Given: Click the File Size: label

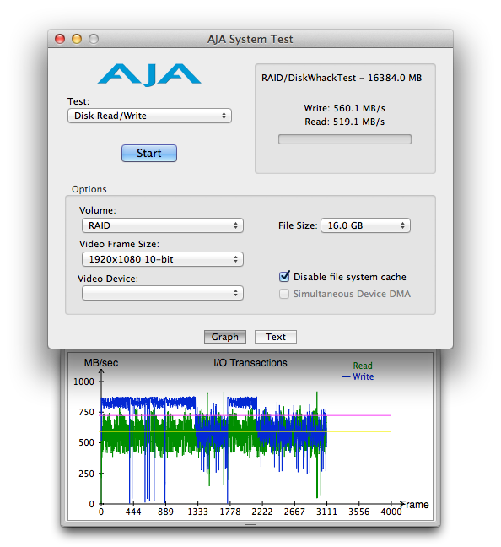Looking at the screenshot, I should [x=298, y=225].
